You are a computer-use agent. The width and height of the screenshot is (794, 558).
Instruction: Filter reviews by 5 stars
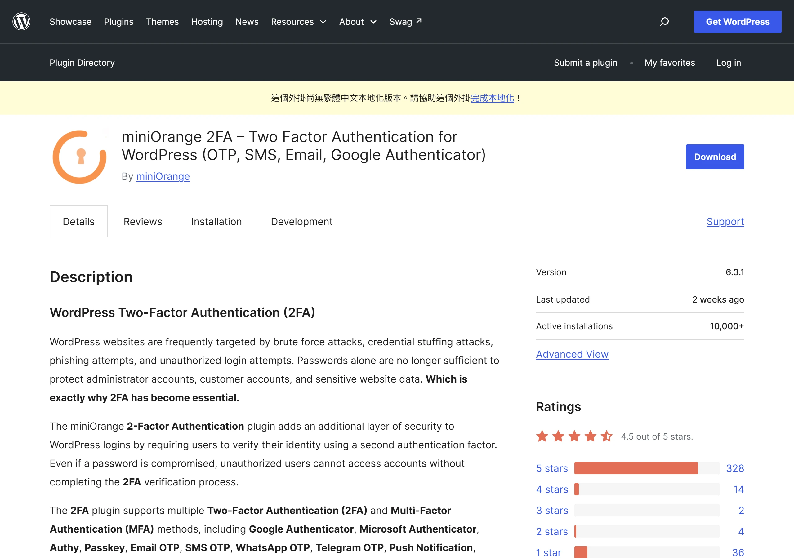point(552,468)
